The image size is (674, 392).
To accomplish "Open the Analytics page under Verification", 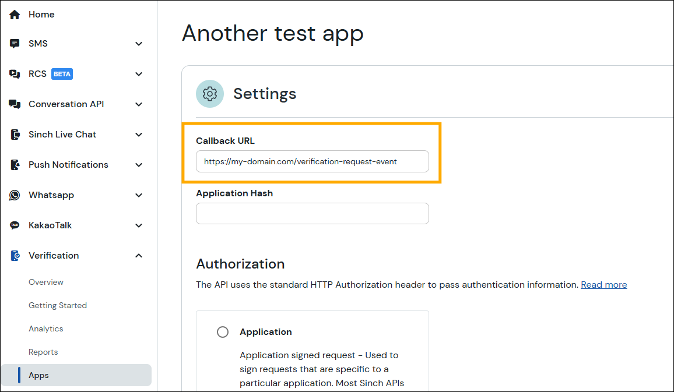I will pyautogui.click(x=45, y=329).
